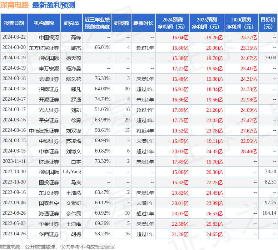Select the 近三年业绩预测准确度 column header
The width and height of the screenshot is (278, 250).
[97, 23]
